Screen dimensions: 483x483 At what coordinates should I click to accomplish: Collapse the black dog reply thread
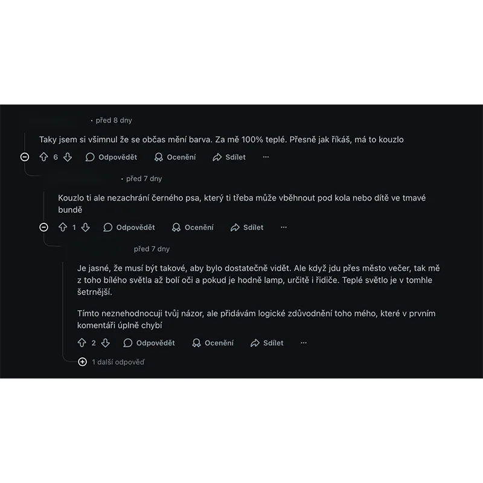click(x=43, y=228)
